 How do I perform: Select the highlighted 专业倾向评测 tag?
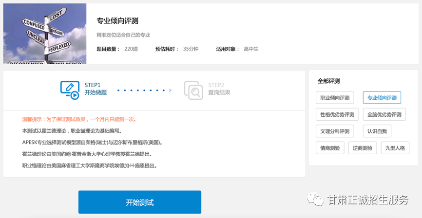click(382, 98)
